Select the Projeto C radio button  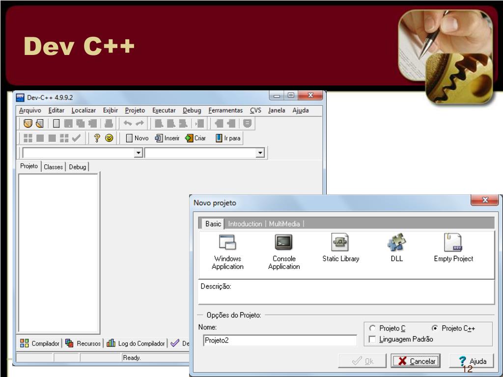372,328
